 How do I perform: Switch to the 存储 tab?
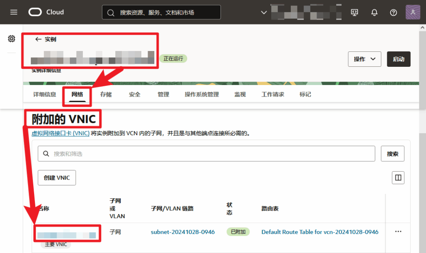click(x=106, y=94)
